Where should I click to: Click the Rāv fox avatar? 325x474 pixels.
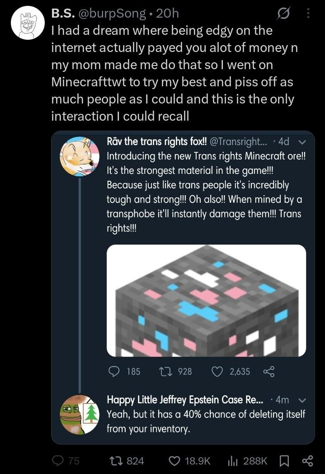tap(80, 156)
